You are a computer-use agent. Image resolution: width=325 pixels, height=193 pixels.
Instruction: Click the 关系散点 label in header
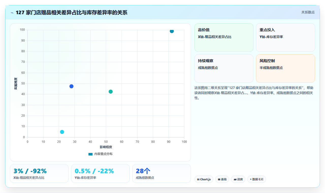(x=308, y=12)
